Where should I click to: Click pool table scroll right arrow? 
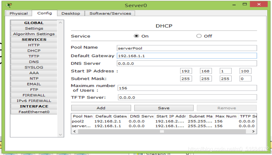[x=253, y=131]
